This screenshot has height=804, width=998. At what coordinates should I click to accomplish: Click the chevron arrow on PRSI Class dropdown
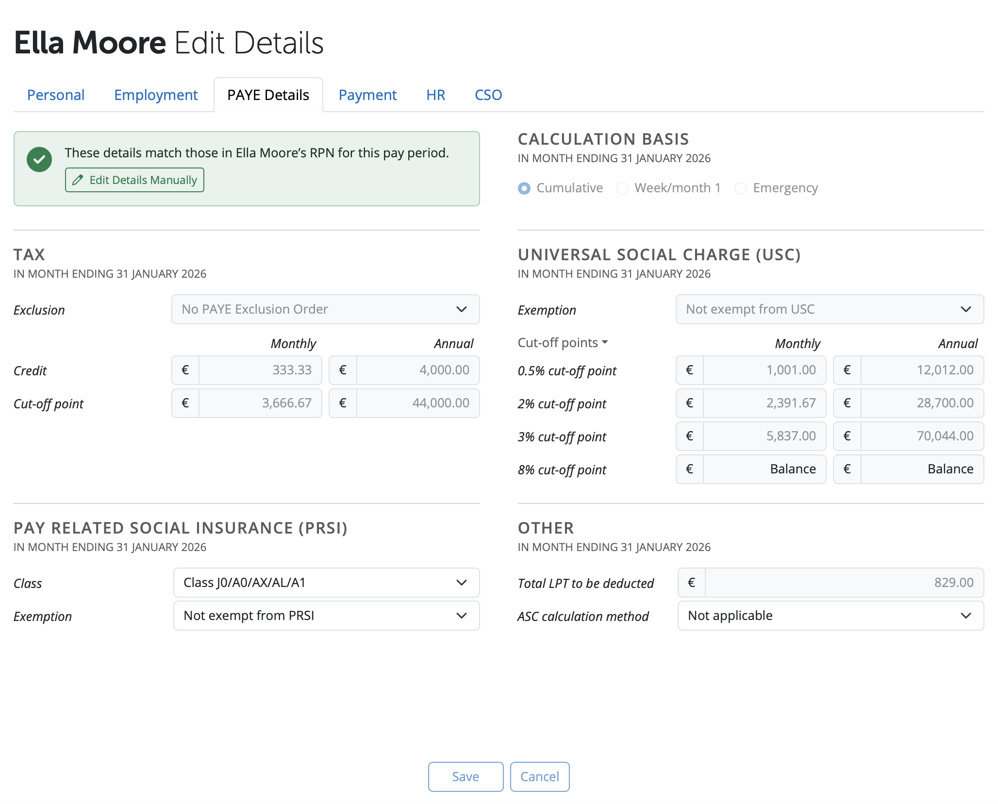(x=461, y=582)
